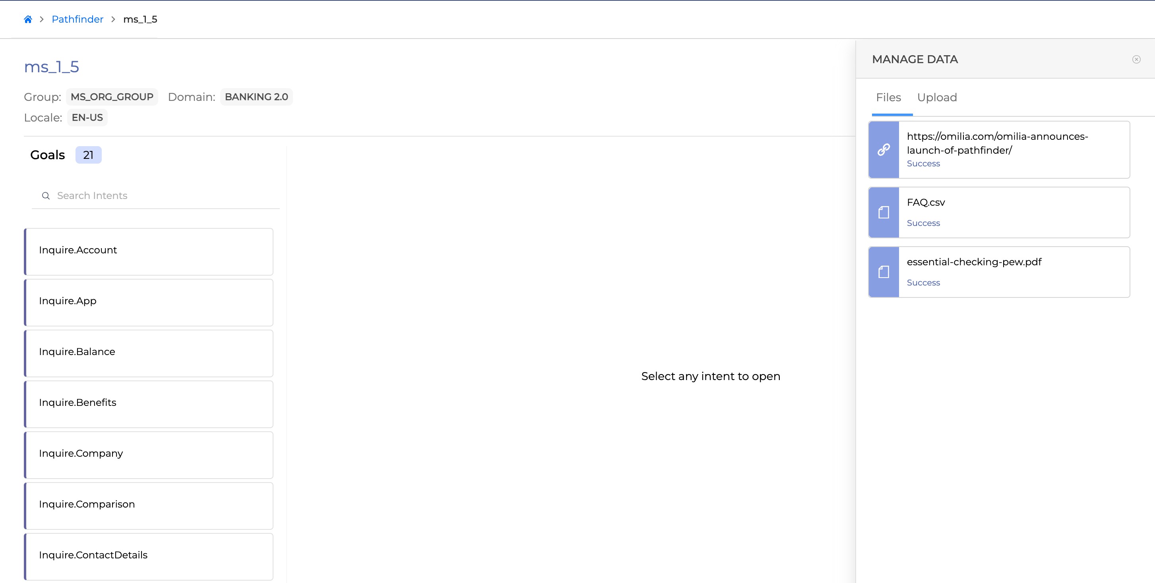Click the link icon of omilia URL entry
The image size is (1155, 583).
[x=883, y=150]
